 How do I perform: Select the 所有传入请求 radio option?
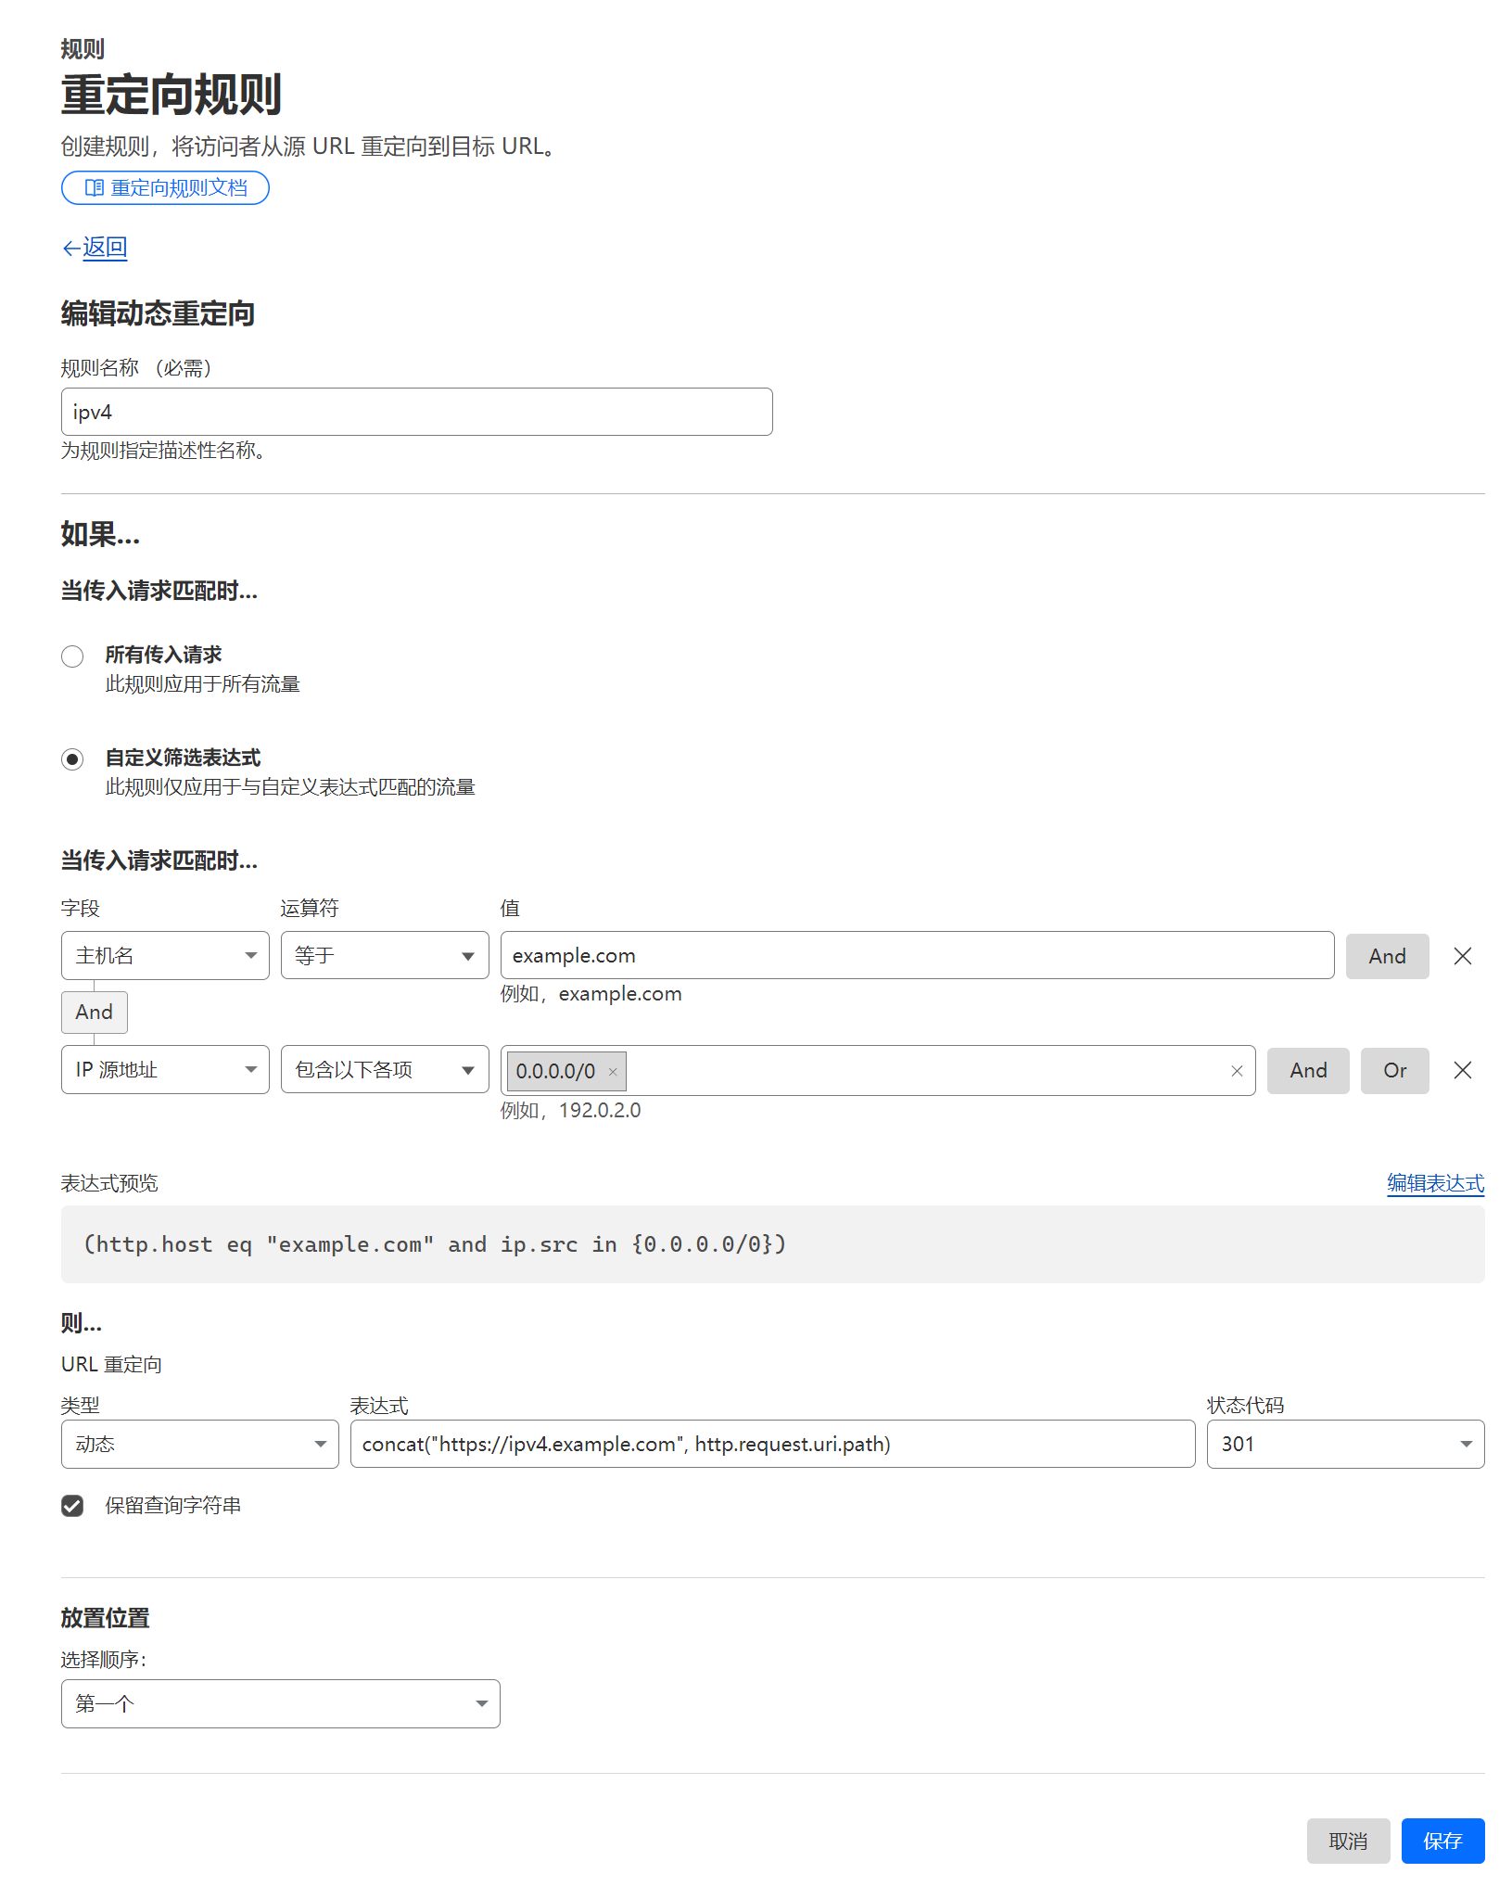tap(72, 656)
